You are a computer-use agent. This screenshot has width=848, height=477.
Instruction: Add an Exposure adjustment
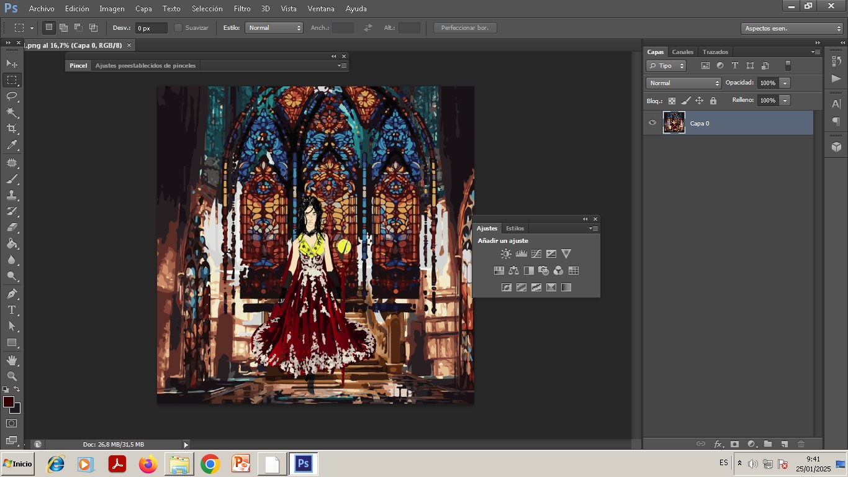coord(551,253)
